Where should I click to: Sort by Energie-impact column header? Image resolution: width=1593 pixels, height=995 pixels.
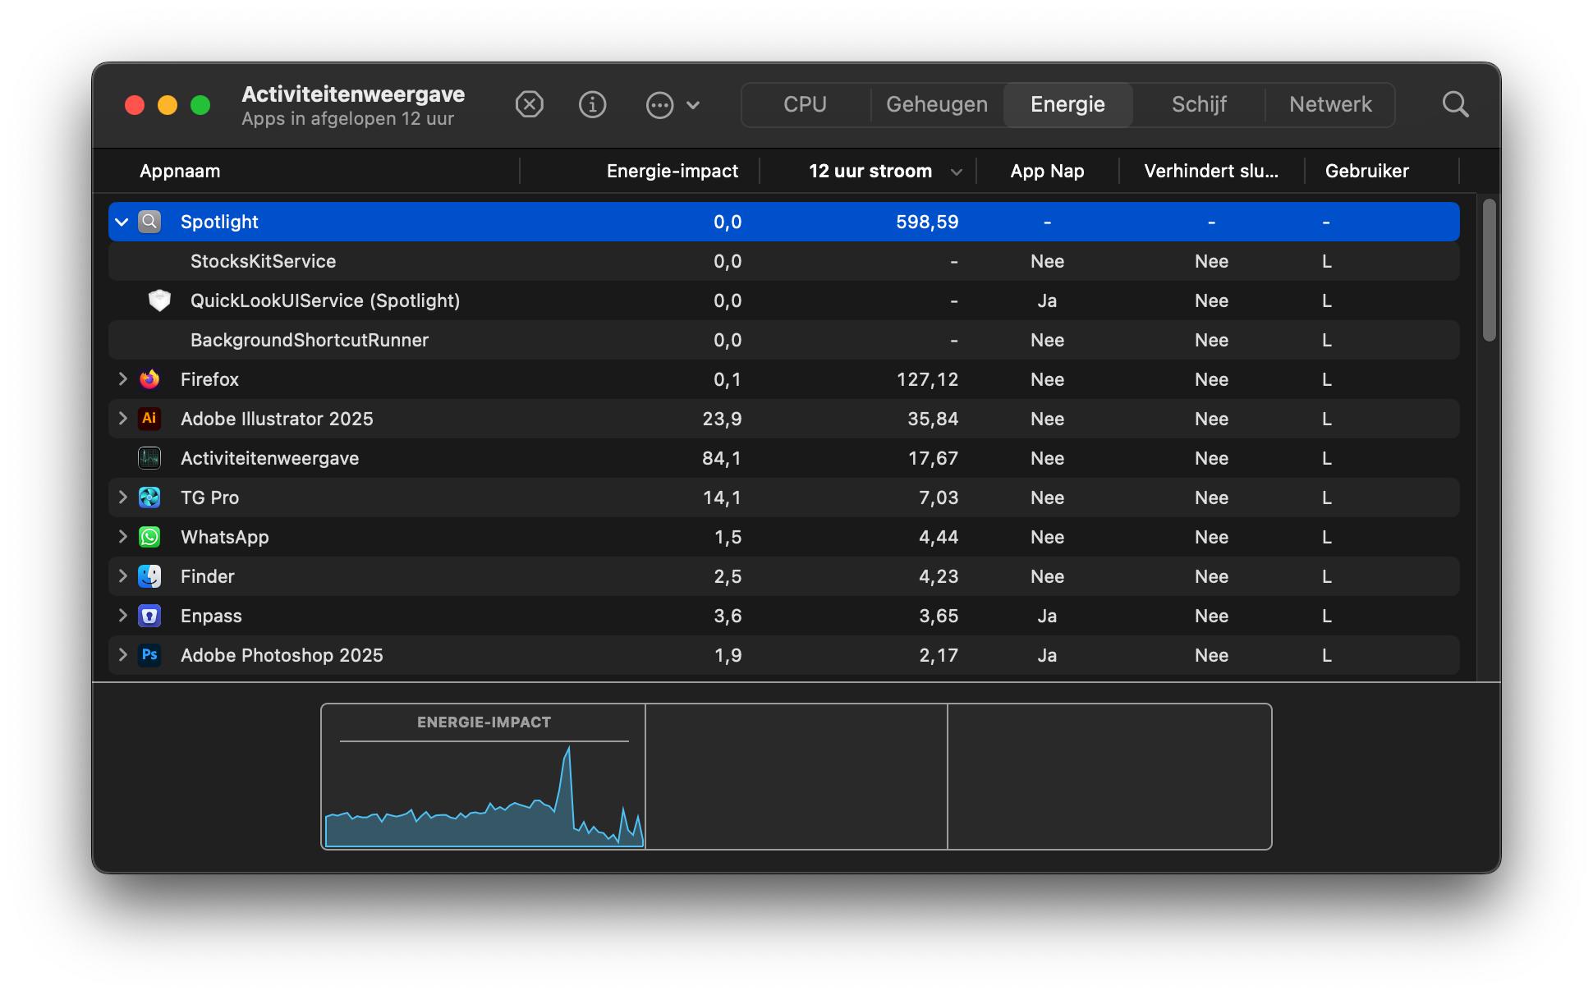(672, 171)
